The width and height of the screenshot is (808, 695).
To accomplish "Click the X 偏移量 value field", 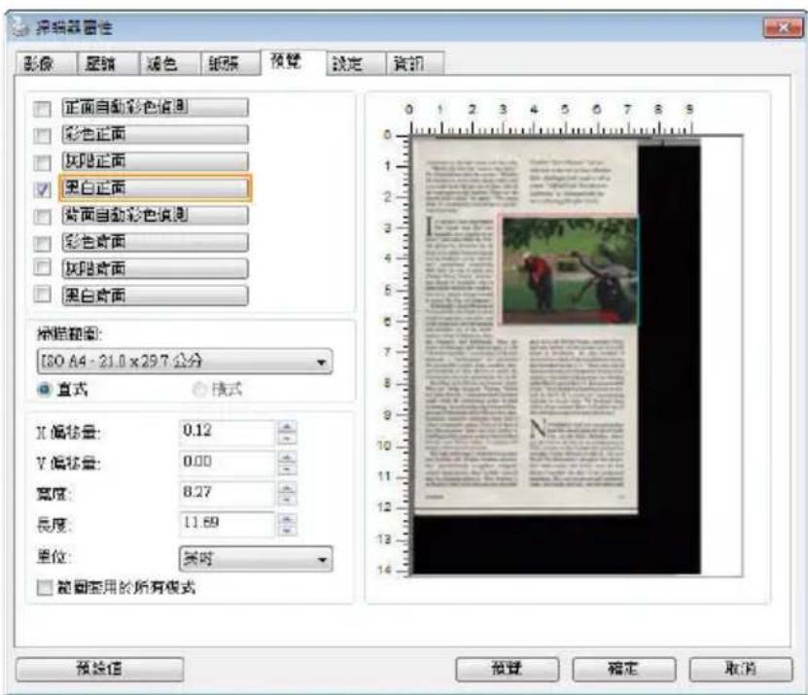I will (228, 432).
